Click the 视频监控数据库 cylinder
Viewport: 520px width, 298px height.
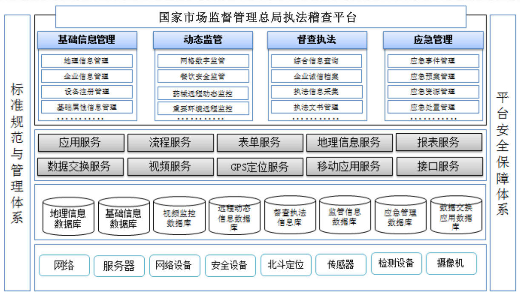[179, 216]
